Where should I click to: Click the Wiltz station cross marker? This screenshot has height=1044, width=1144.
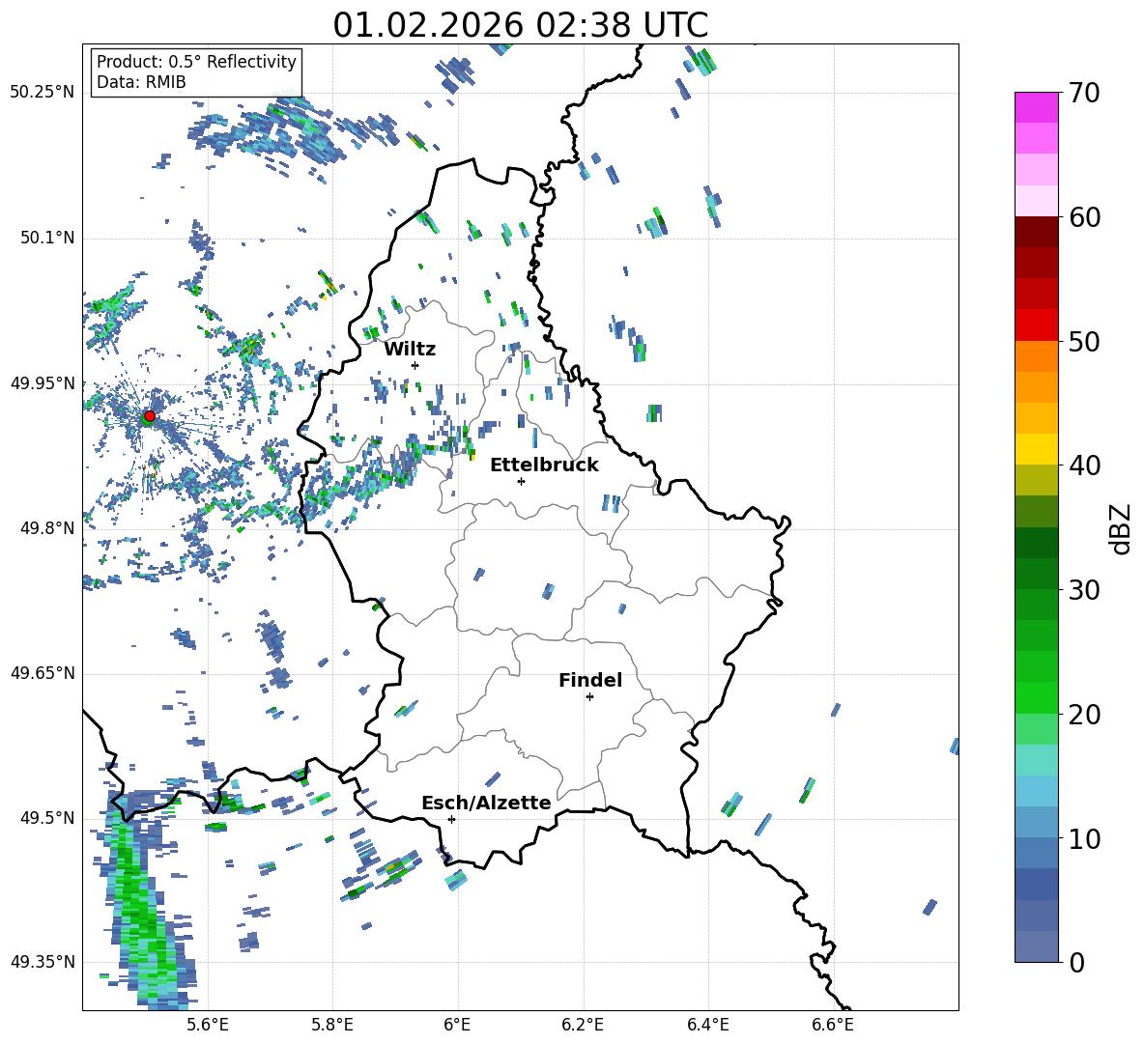coord(415,365)
